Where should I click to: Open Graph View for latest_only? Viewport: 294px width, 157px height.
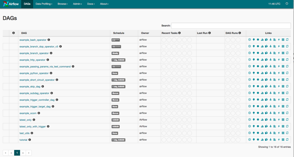click(258, 120)
